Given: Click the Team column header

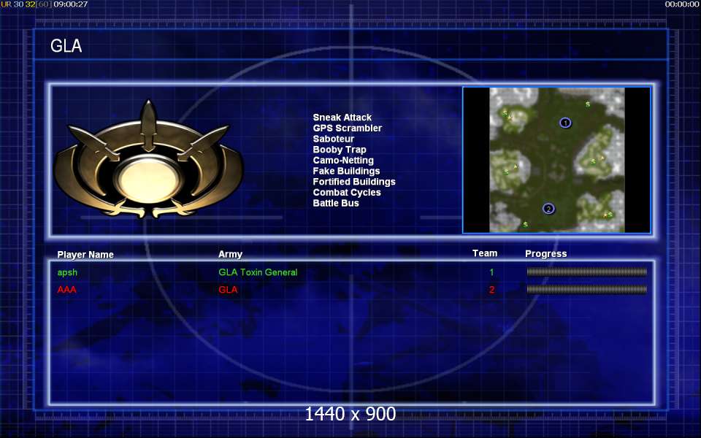Looking at the screenshot, I should [485, 253].
